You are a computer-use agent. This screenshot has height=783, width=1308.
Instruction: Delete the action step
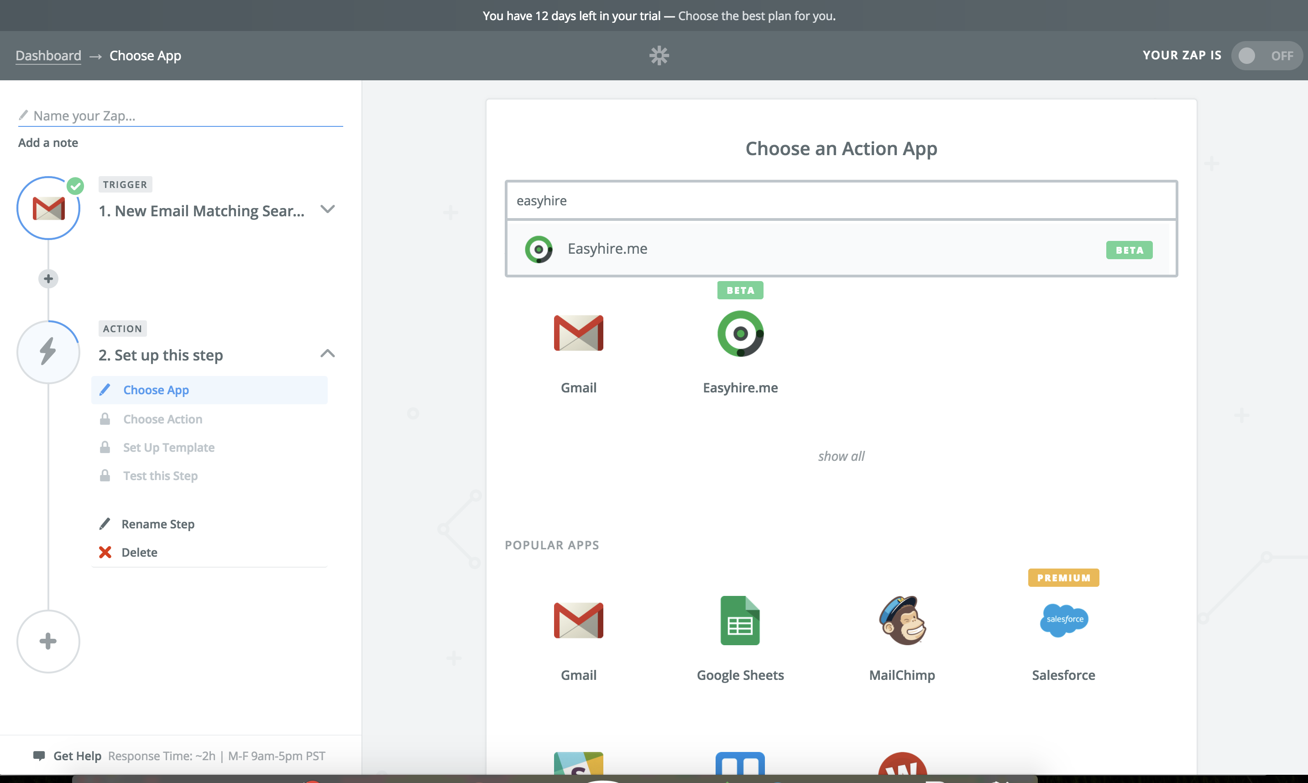(x=139, y=553)
